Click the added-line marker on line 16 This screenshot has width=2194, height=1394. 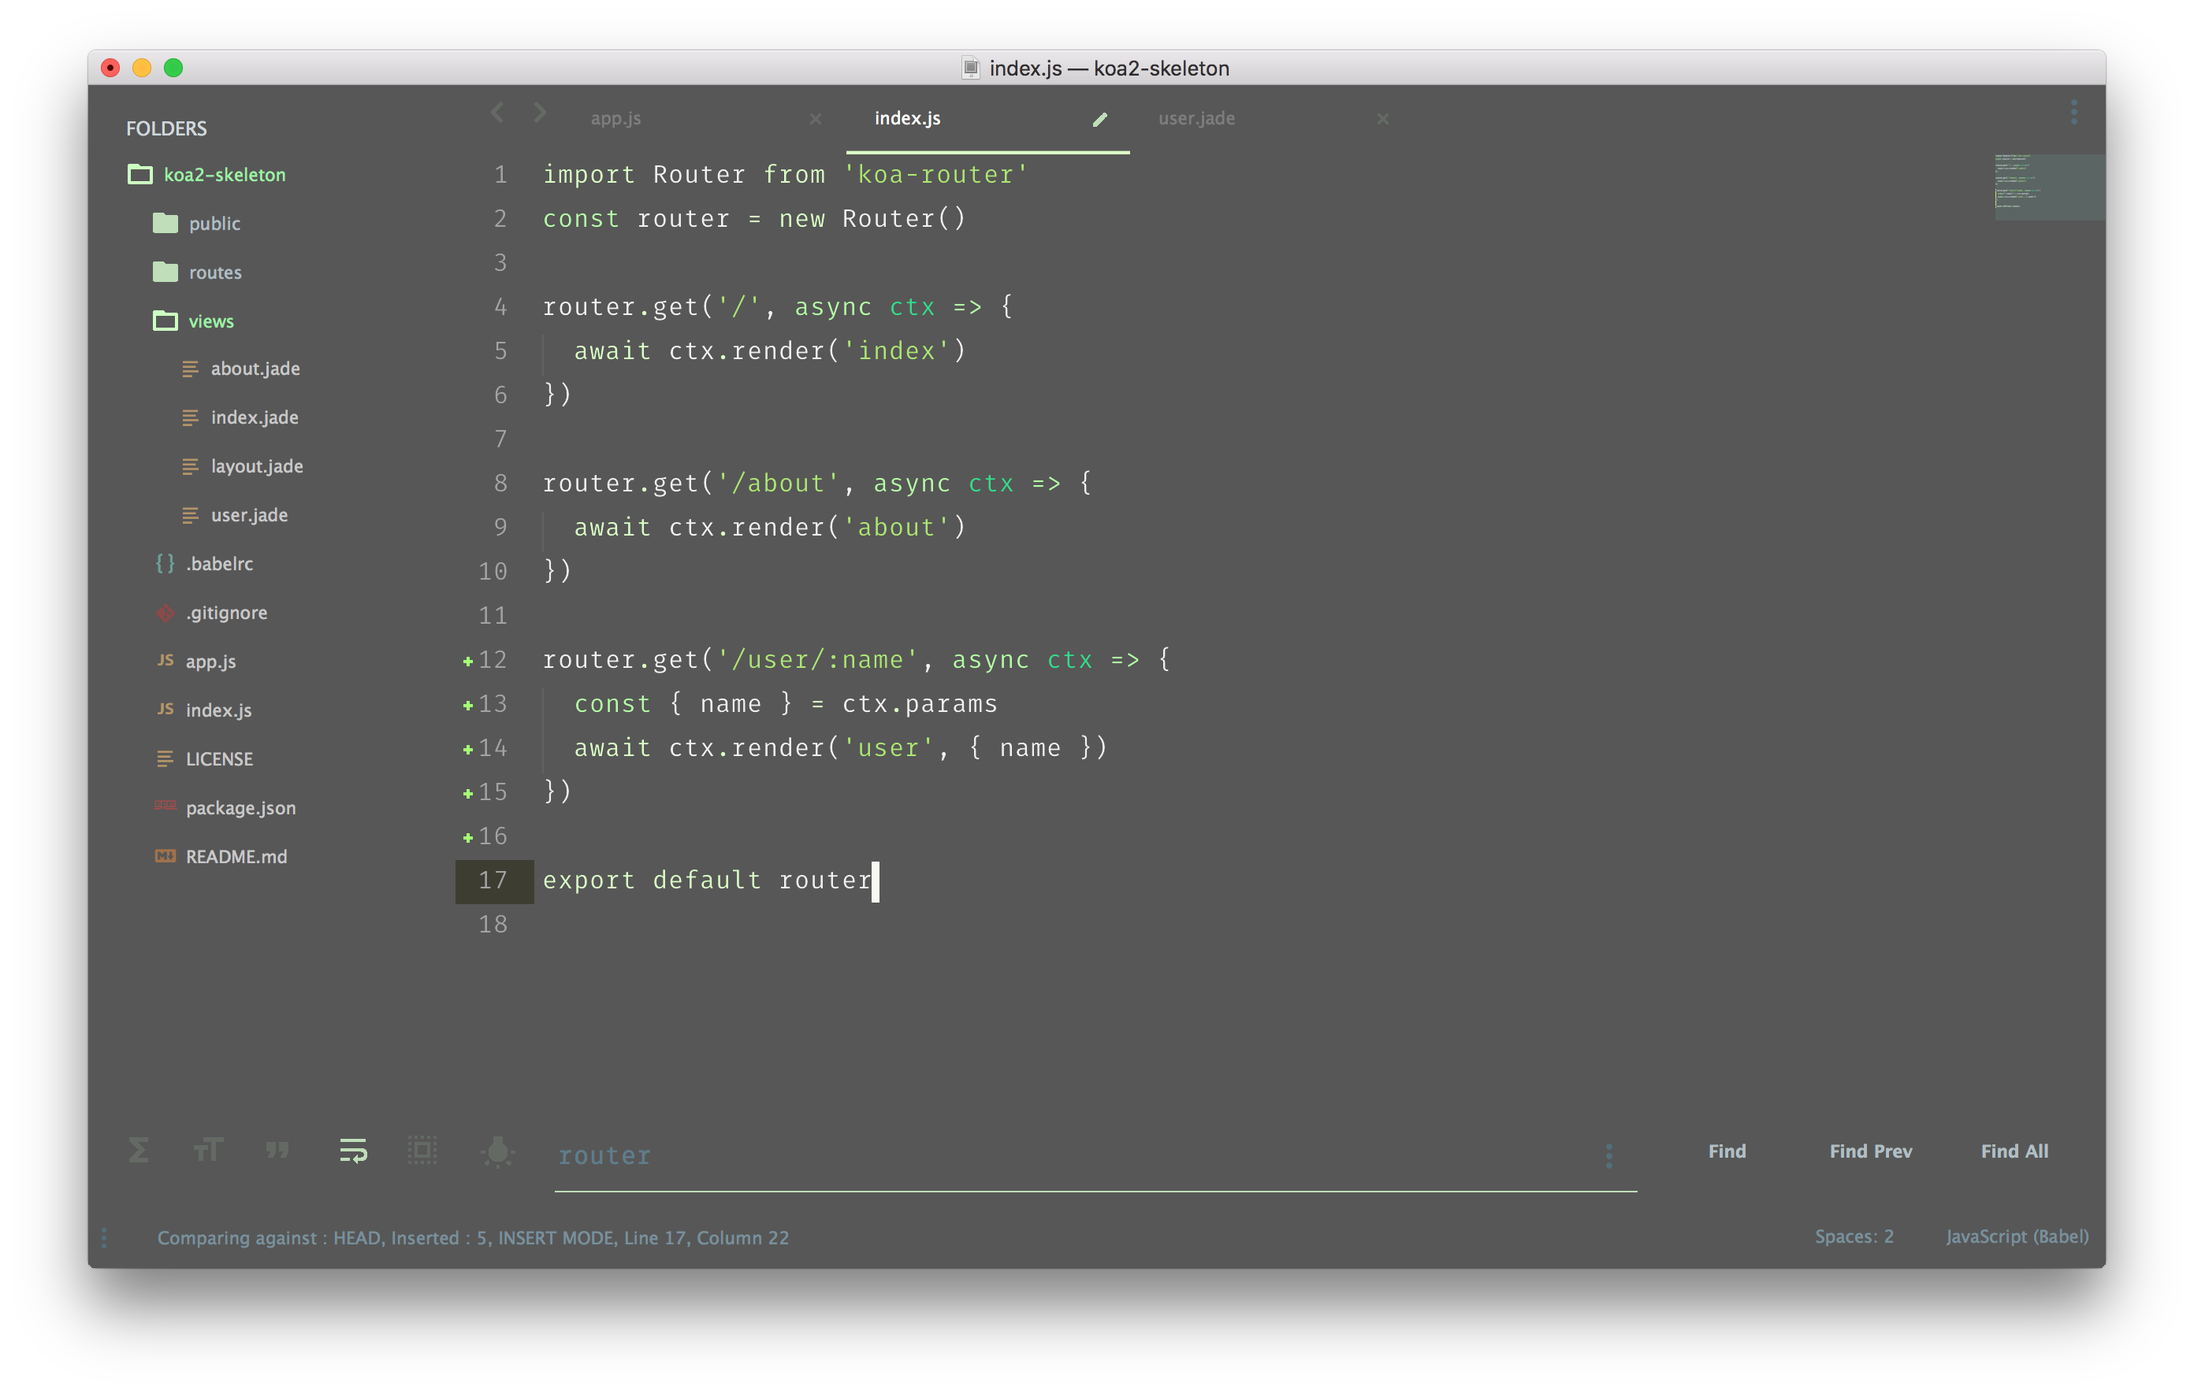pyautogui.click(x=467, y=838)
